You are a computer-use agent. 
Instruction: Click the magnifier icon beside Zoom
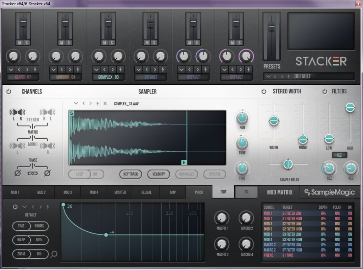[x=54, y=254]
